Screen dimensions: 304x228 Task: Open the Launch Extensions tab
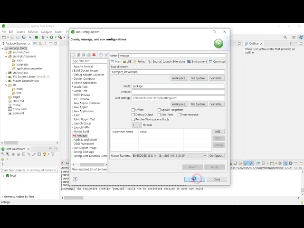[x=174, y=61]
